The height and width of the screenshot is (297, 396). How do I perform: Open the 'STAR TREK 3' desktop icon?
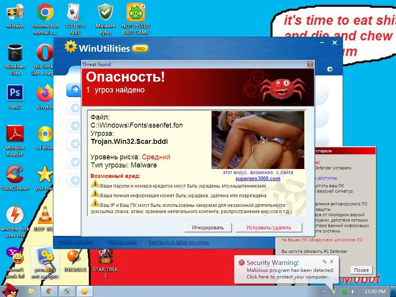[105, 263]
